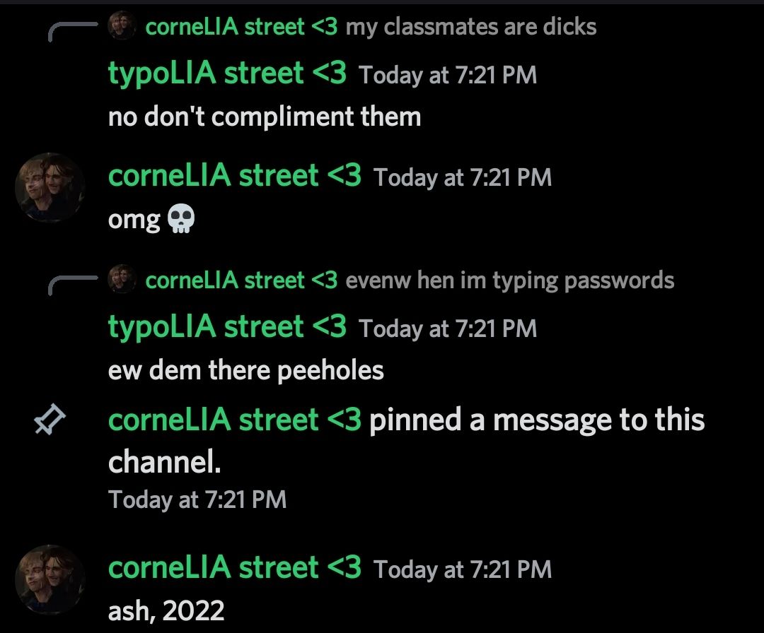Click the small avatar in the "typing passwords" reply preview
The image size is (764, 633).
point(122,279)
